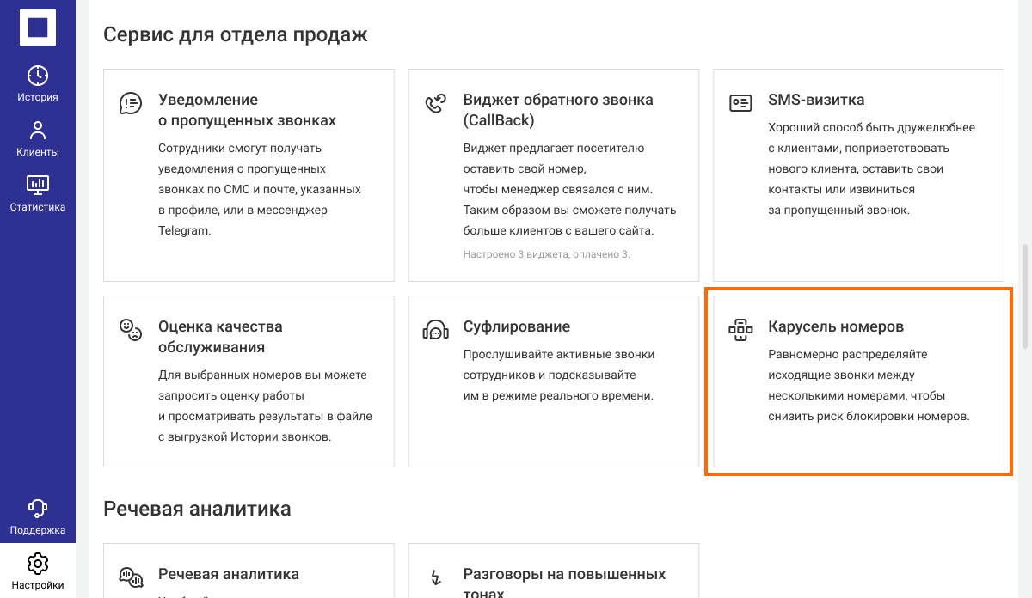The width and height of the screenshot is (1032, 598).
Task: Click the Речевая аналитика chart icon
Action: coord(130,577)
